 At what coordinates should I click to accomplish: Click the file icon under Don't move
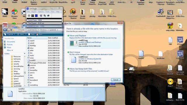73,60
